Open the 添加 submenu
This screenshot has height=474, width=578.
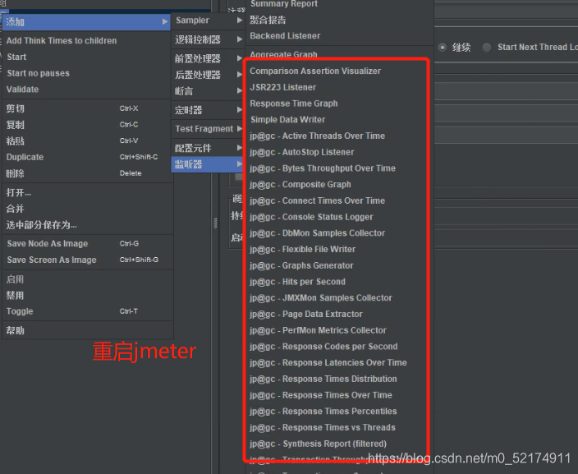86,22
